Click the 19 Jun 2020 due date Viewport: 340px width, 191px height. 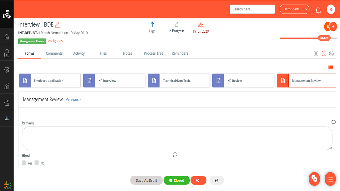click(201, 31)
